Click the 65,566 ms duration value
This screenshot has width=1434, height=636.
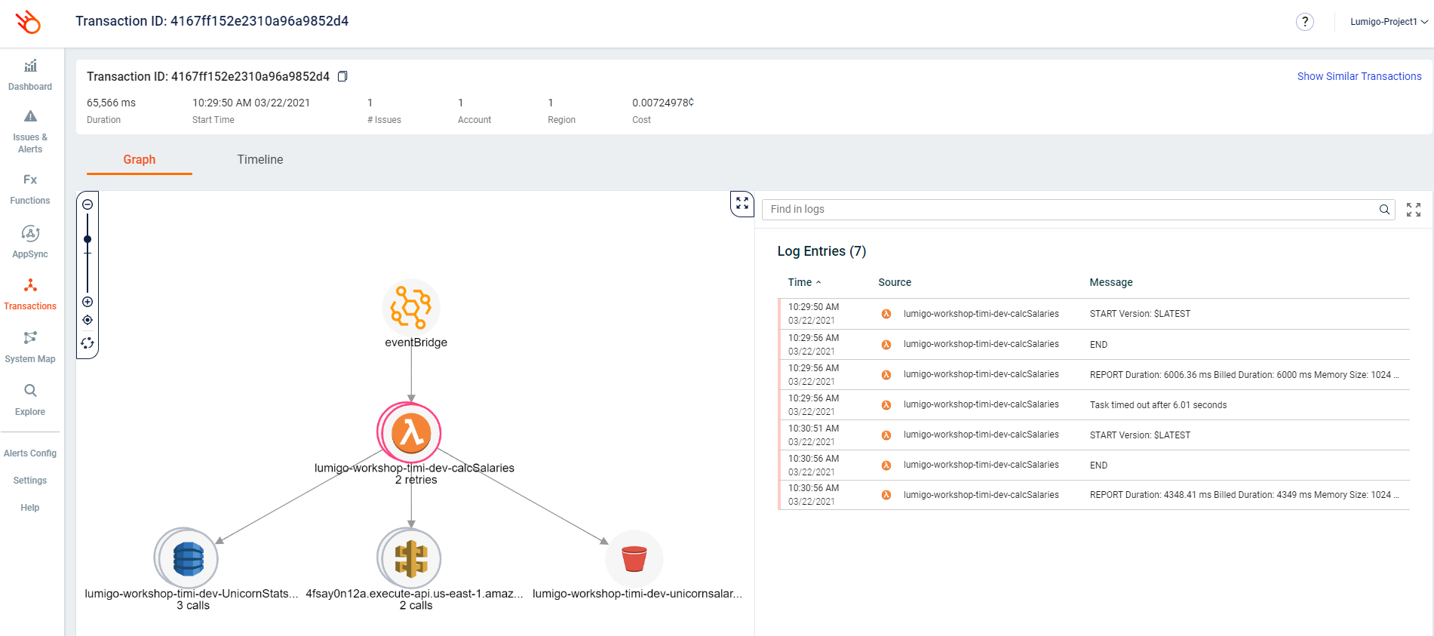(x=111, y=103)
